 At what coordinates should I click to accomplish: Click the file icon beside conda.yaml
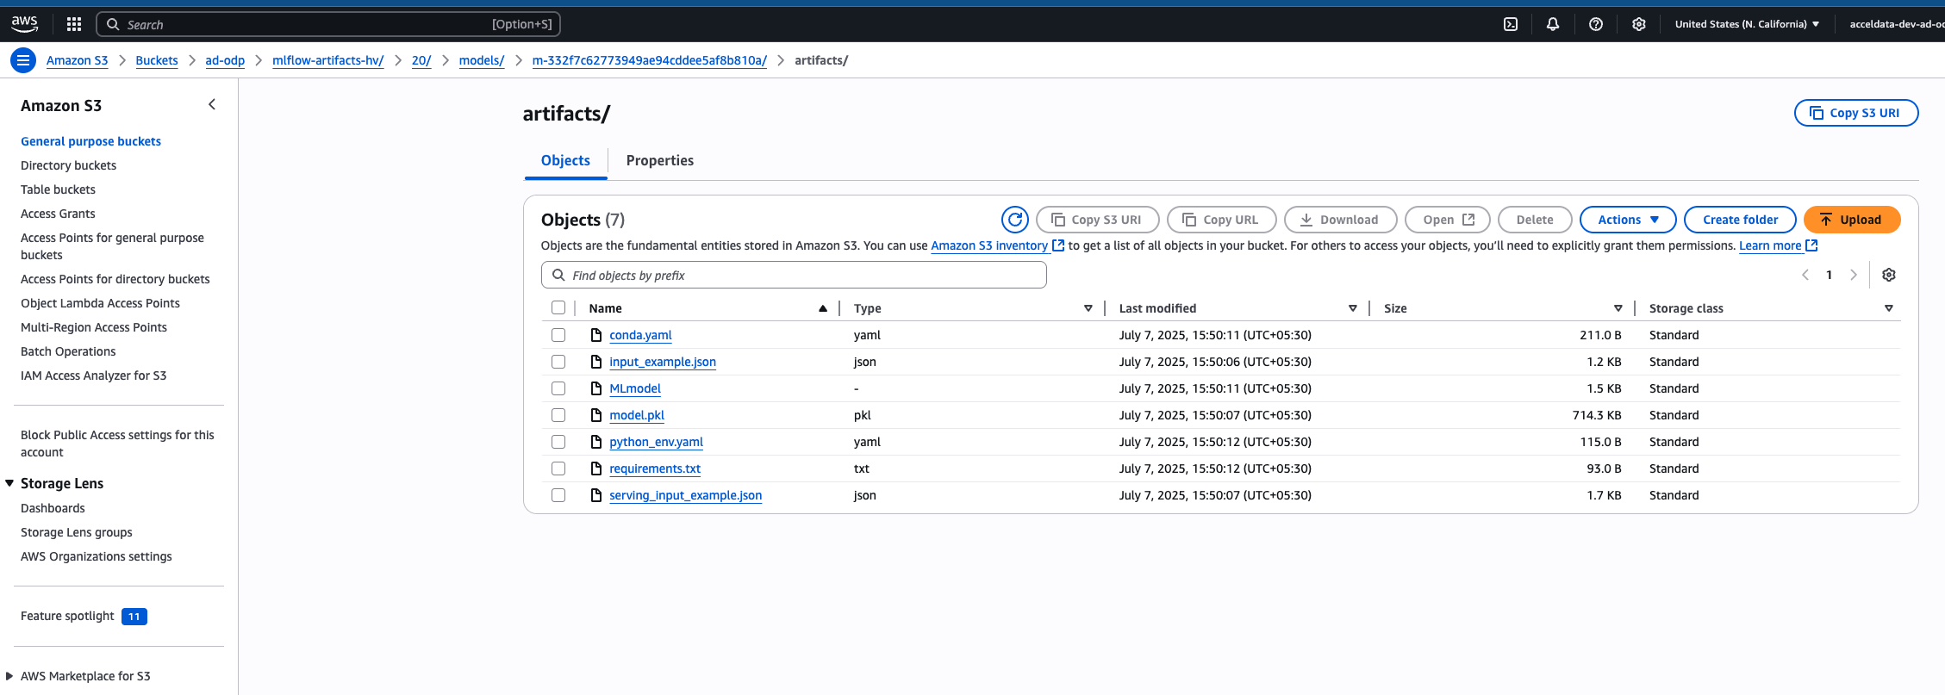point(595,335)
